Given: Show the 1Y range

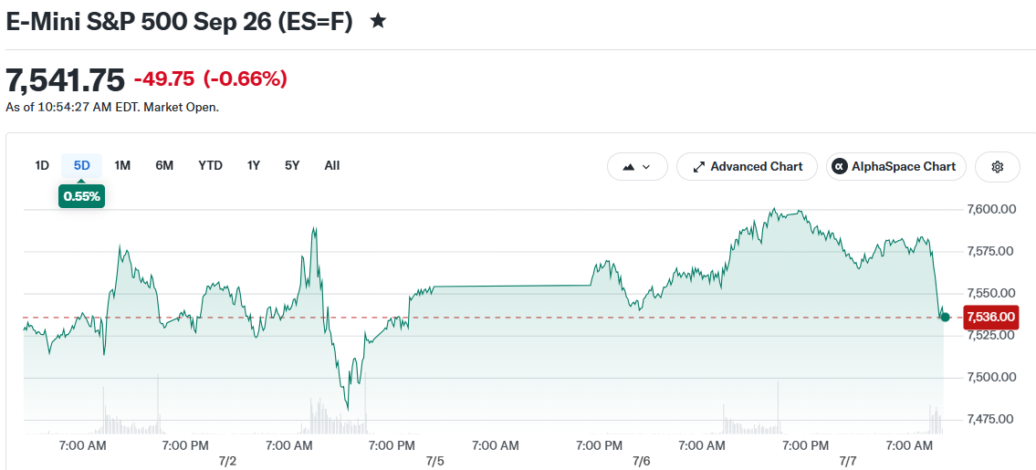Looking at the screenshot, I should click(x=254, y=165).
